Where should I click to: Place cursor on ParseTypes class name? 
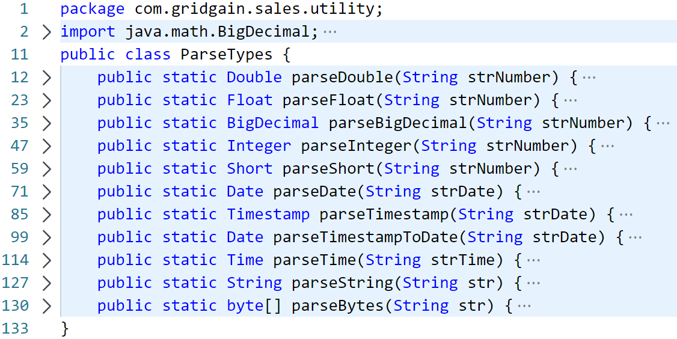(x=227, y=55)
